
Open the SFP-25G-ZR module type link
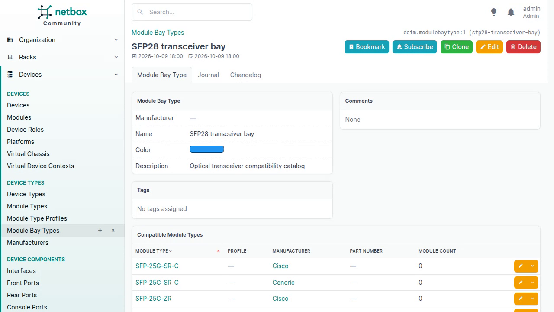153,299
